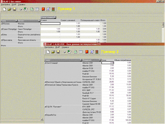
Task: Click the 100,00 consumption volume value
Action: click(x=128, y=120)
